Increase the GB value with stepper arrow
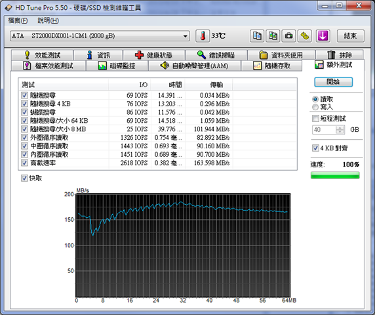The width and height of the screenshot is (375, 315). tap(340, 127)
